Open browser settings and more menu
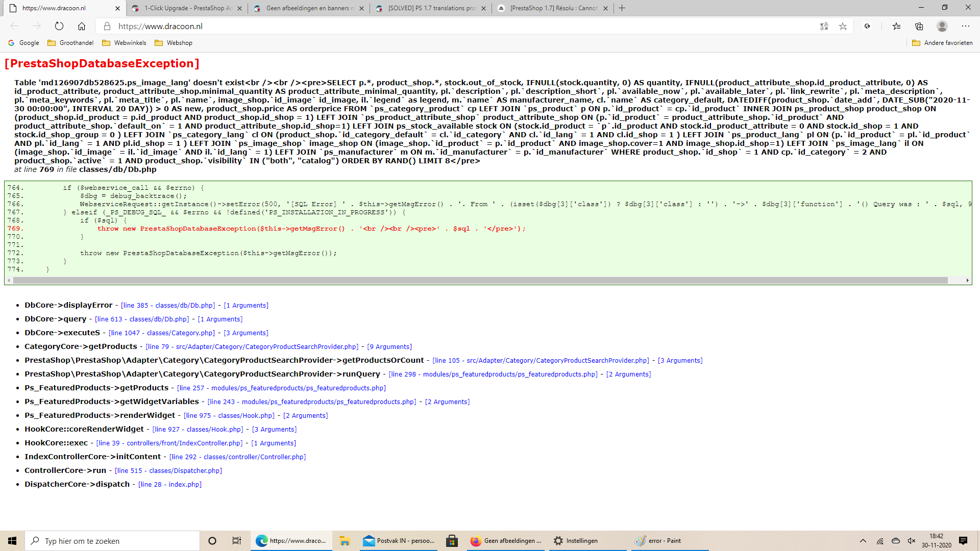 [x=965, y=26]
